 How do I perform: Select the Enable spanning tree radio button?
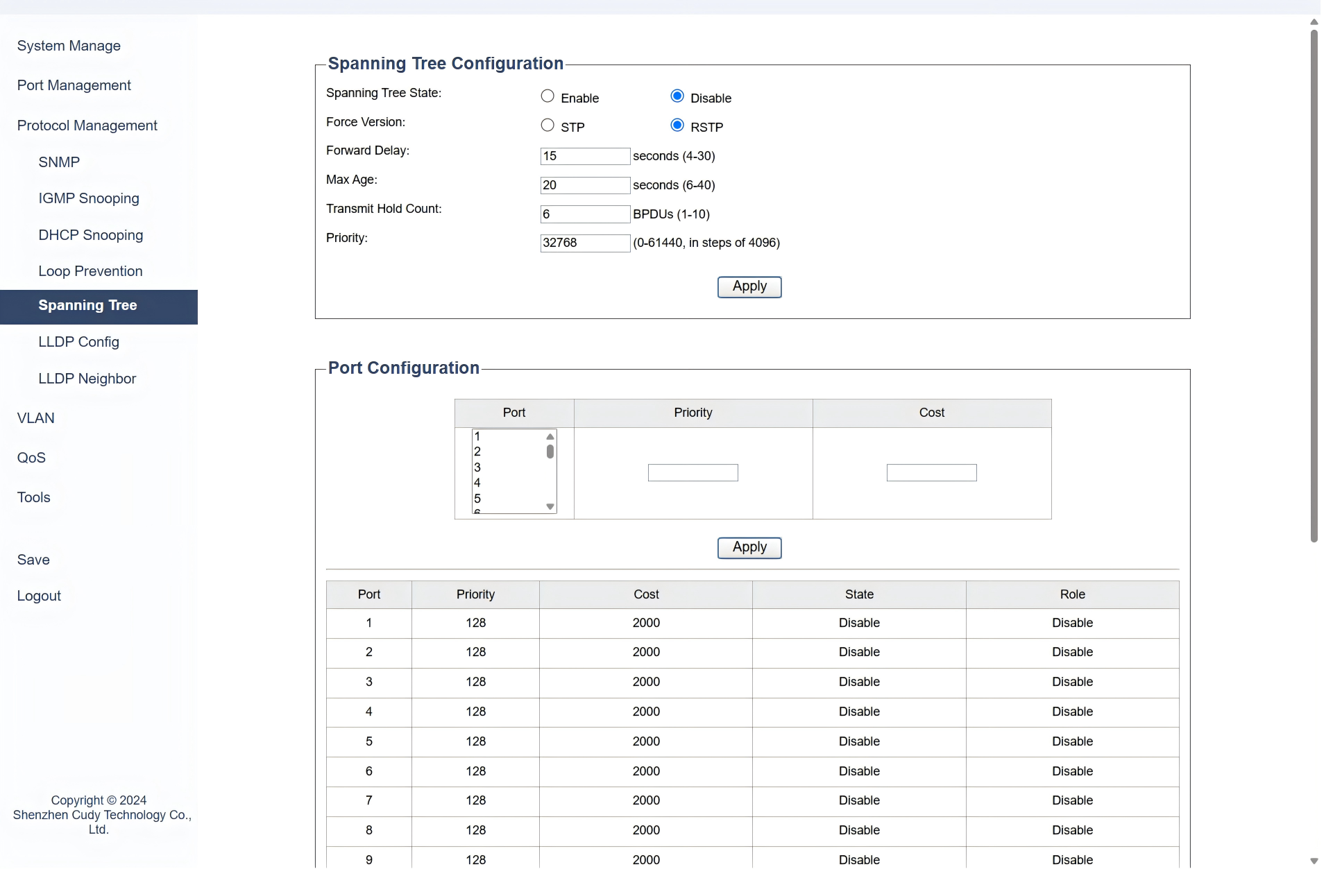coord(547,96)
